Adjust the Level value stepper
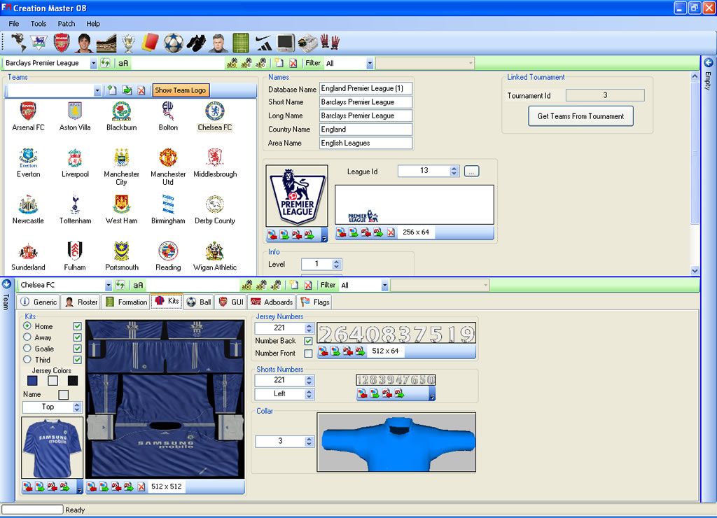Screen dimensions: 717x518 pos(337,265)
